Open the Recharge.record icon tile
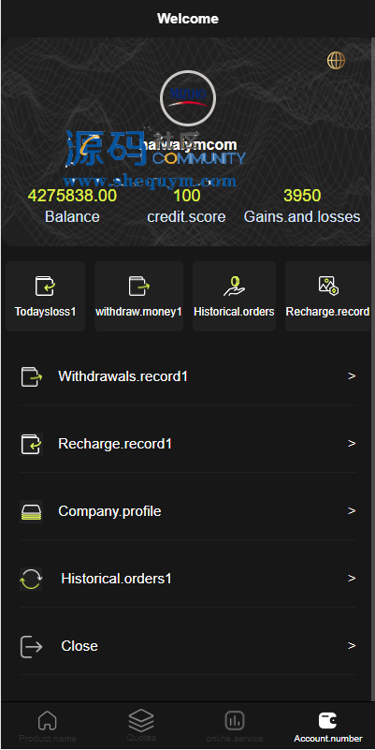375x750 pixels. [x=327, y=296]
